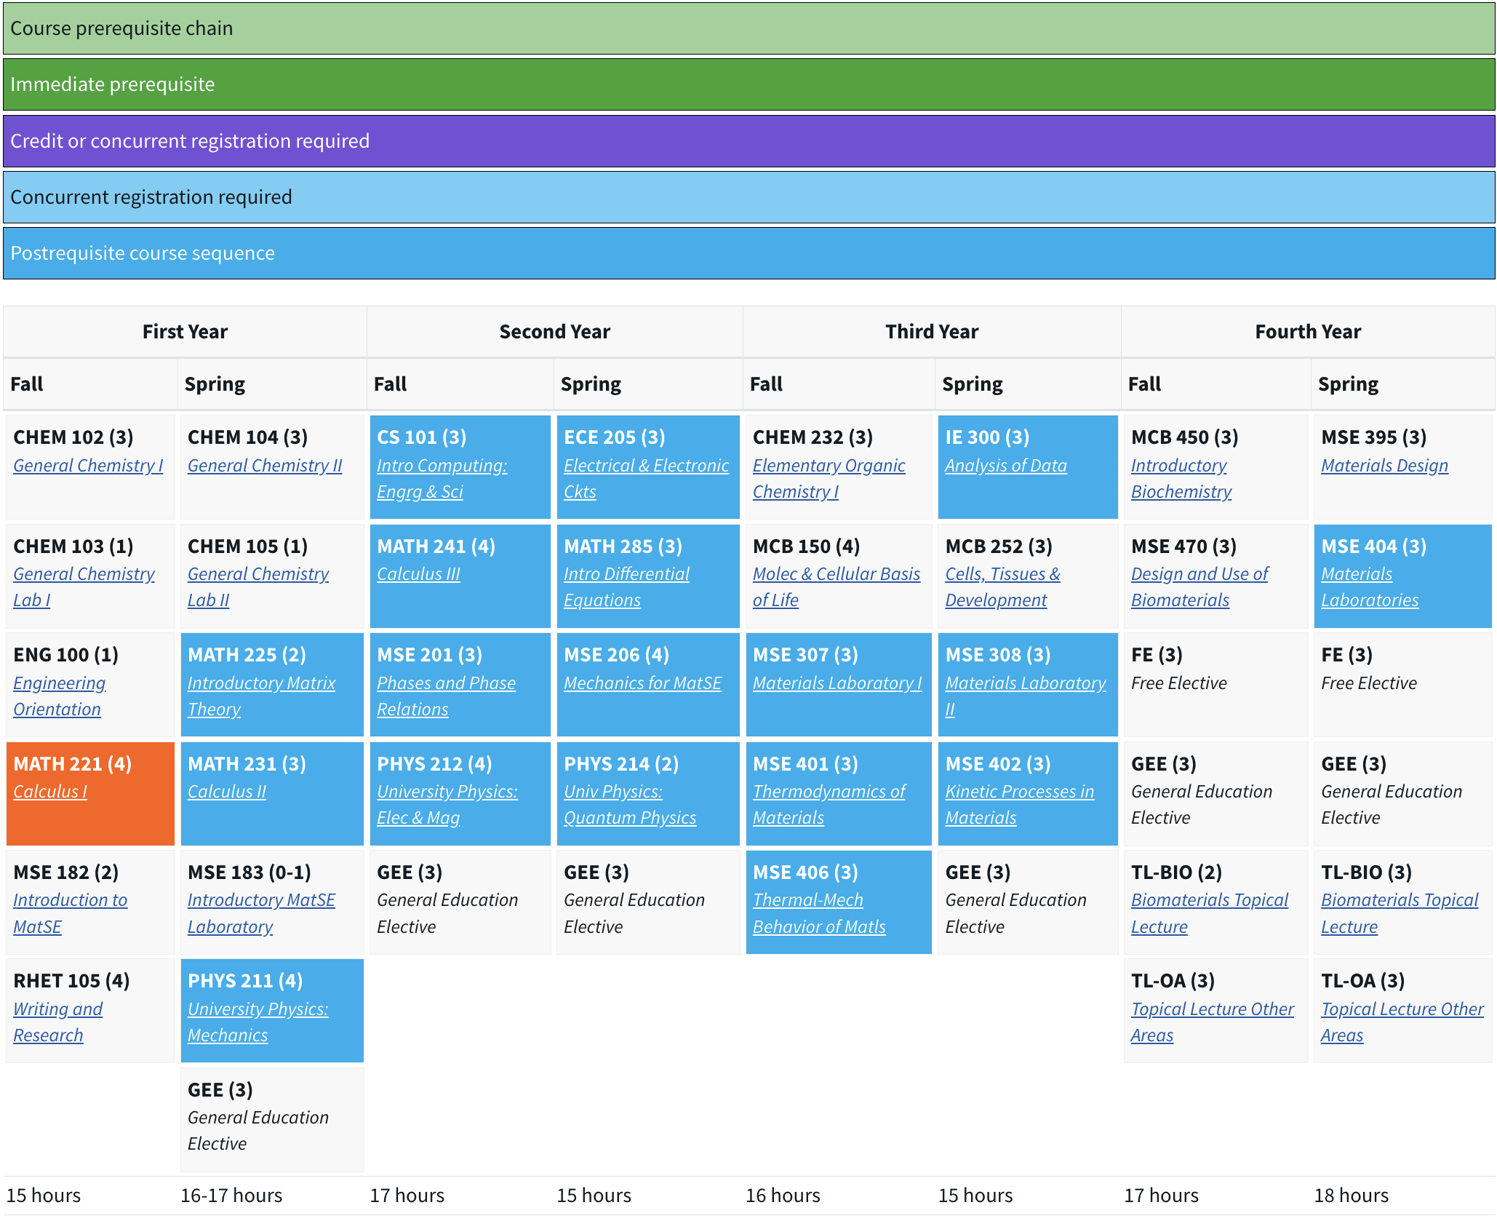Open the Introduction to MatSE link
The image size is (1497, 1221).
pyautogui.click(x=70, y=913)
